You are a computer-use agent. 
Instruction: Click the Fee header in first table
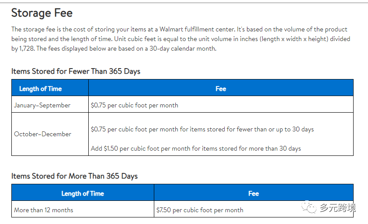(x=221, y=89)
